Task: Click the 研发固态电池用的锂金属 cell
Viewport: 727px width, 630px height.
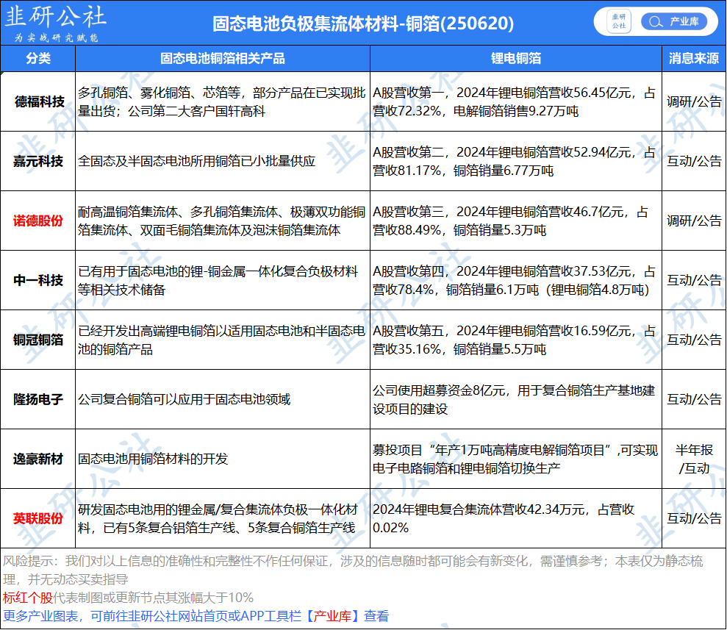Action: (223, 518)
